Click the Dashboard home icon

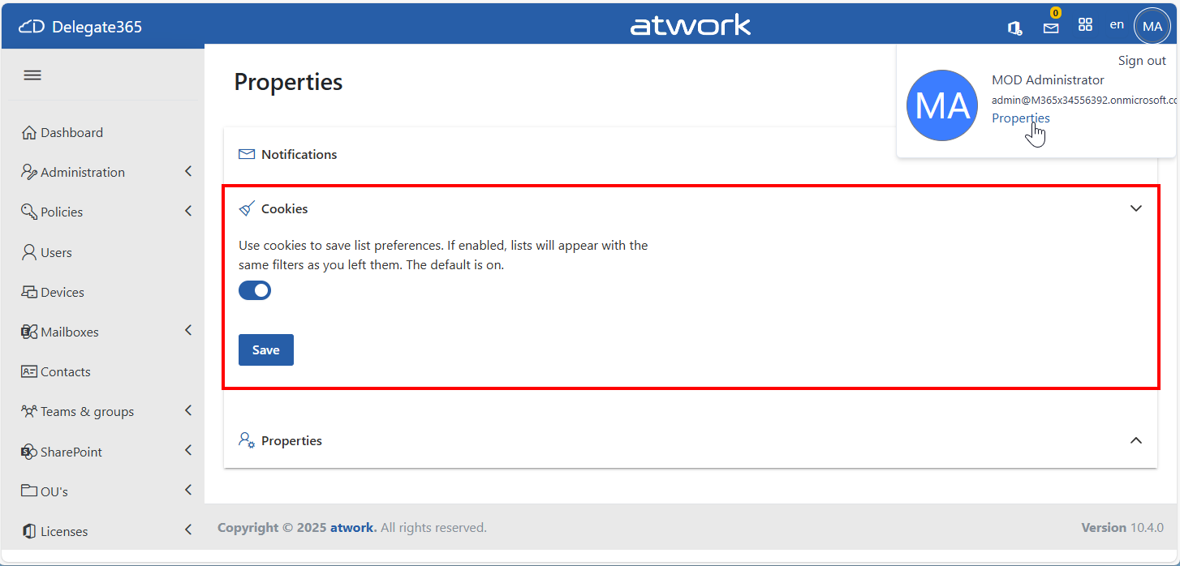[29, 132]
